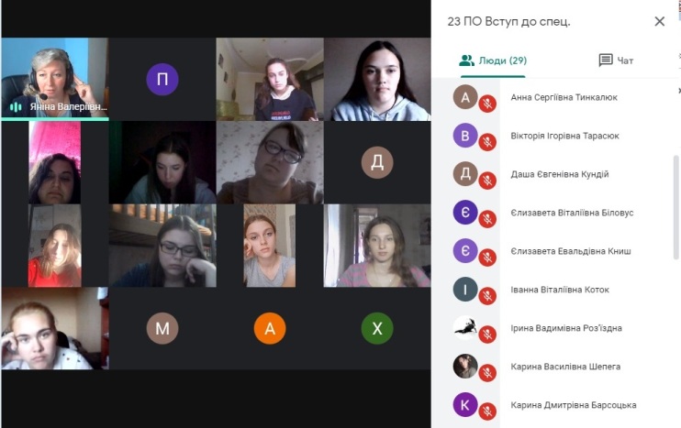Click avatar А of Анна Сергіївна Тинкалюк
The image size is (681, 428).
(465, 97)
